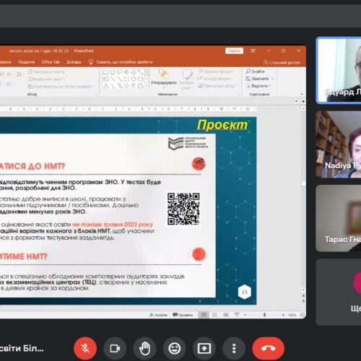Select Nadiya participant video tile

click(x=339, y=144)
